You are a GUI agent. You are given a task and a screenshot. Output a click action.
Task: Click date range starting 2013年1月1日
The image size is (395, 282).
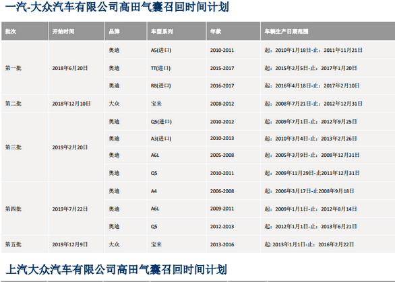pyautogui.click(x=309, y=244)
